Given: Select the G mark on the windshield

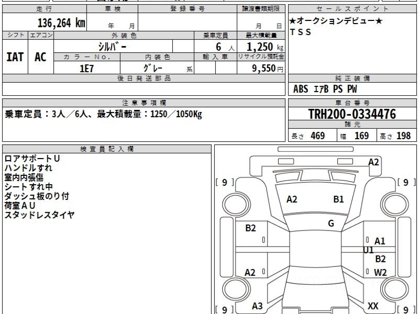Looking at the screenshot, I should pyautogui.click(x=331, y=224).
